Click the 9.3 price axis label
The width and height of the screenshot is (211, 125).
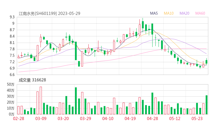point(12,17)
